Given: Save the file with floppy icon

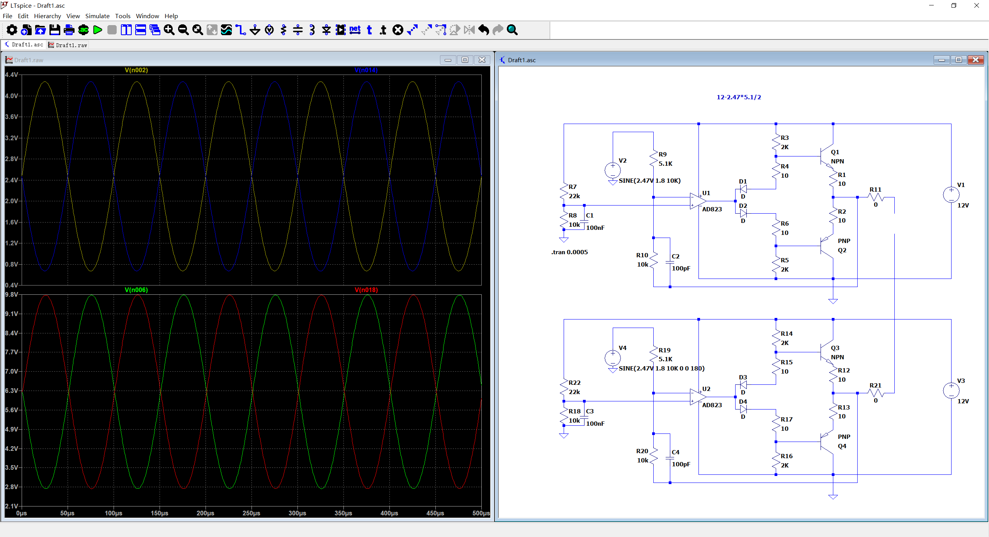Looking at the screenshot, I should tap(55, 30).
